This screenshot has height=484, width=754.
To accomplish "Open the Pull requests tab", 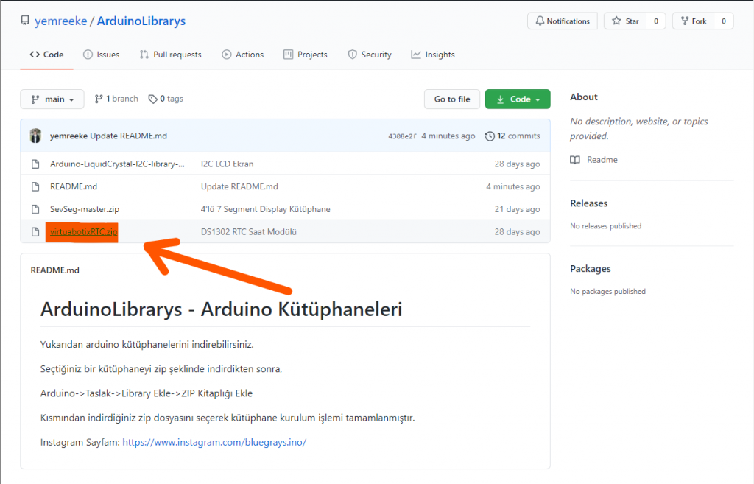I will pos(171,55).
